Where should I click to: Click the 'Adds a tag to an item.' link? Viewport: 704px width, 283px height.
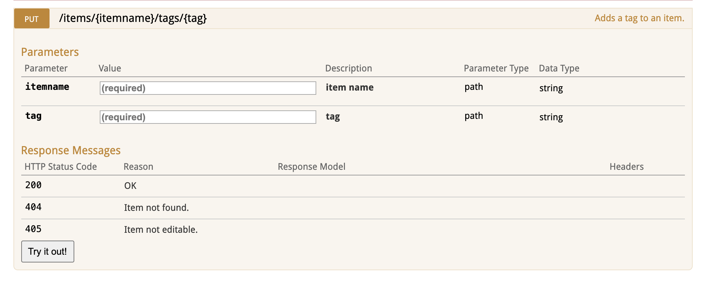(639, 18)
